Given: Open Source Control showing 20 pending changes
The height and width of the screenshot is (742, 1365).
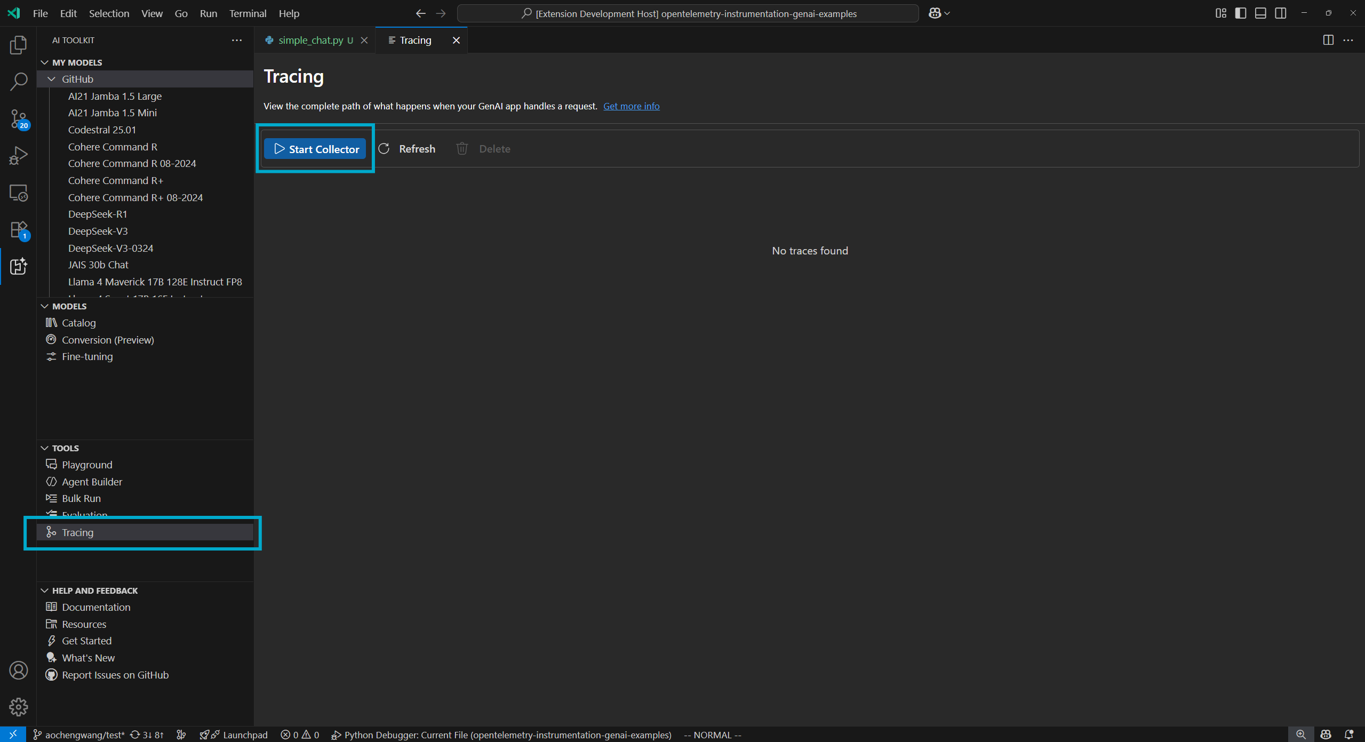Looking at the screenshot, I should click(x=18, y=118).
